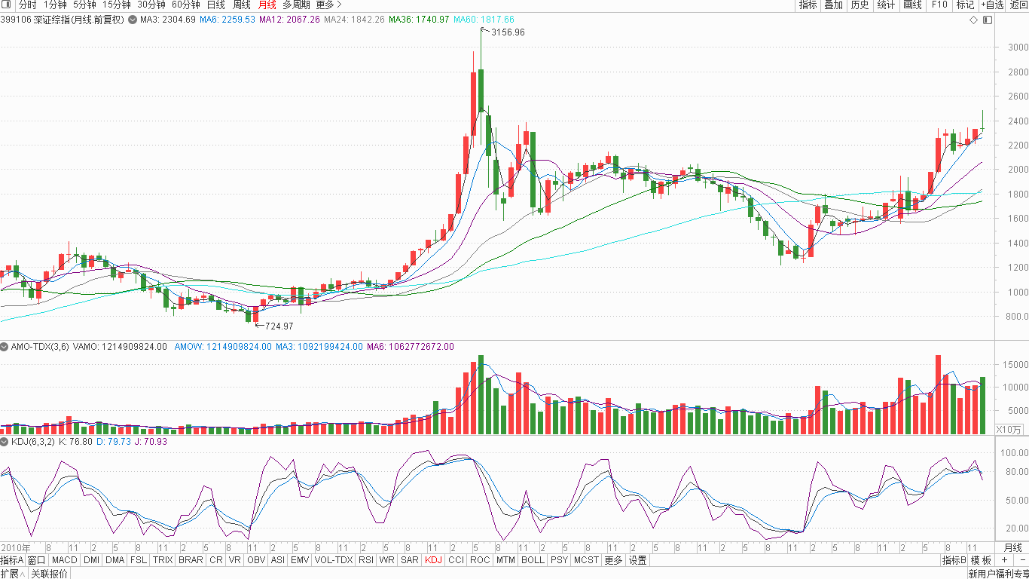Open the main chart MA indicator settings circle
This screenshot has width=1029, height=579.
coord(133,20)
